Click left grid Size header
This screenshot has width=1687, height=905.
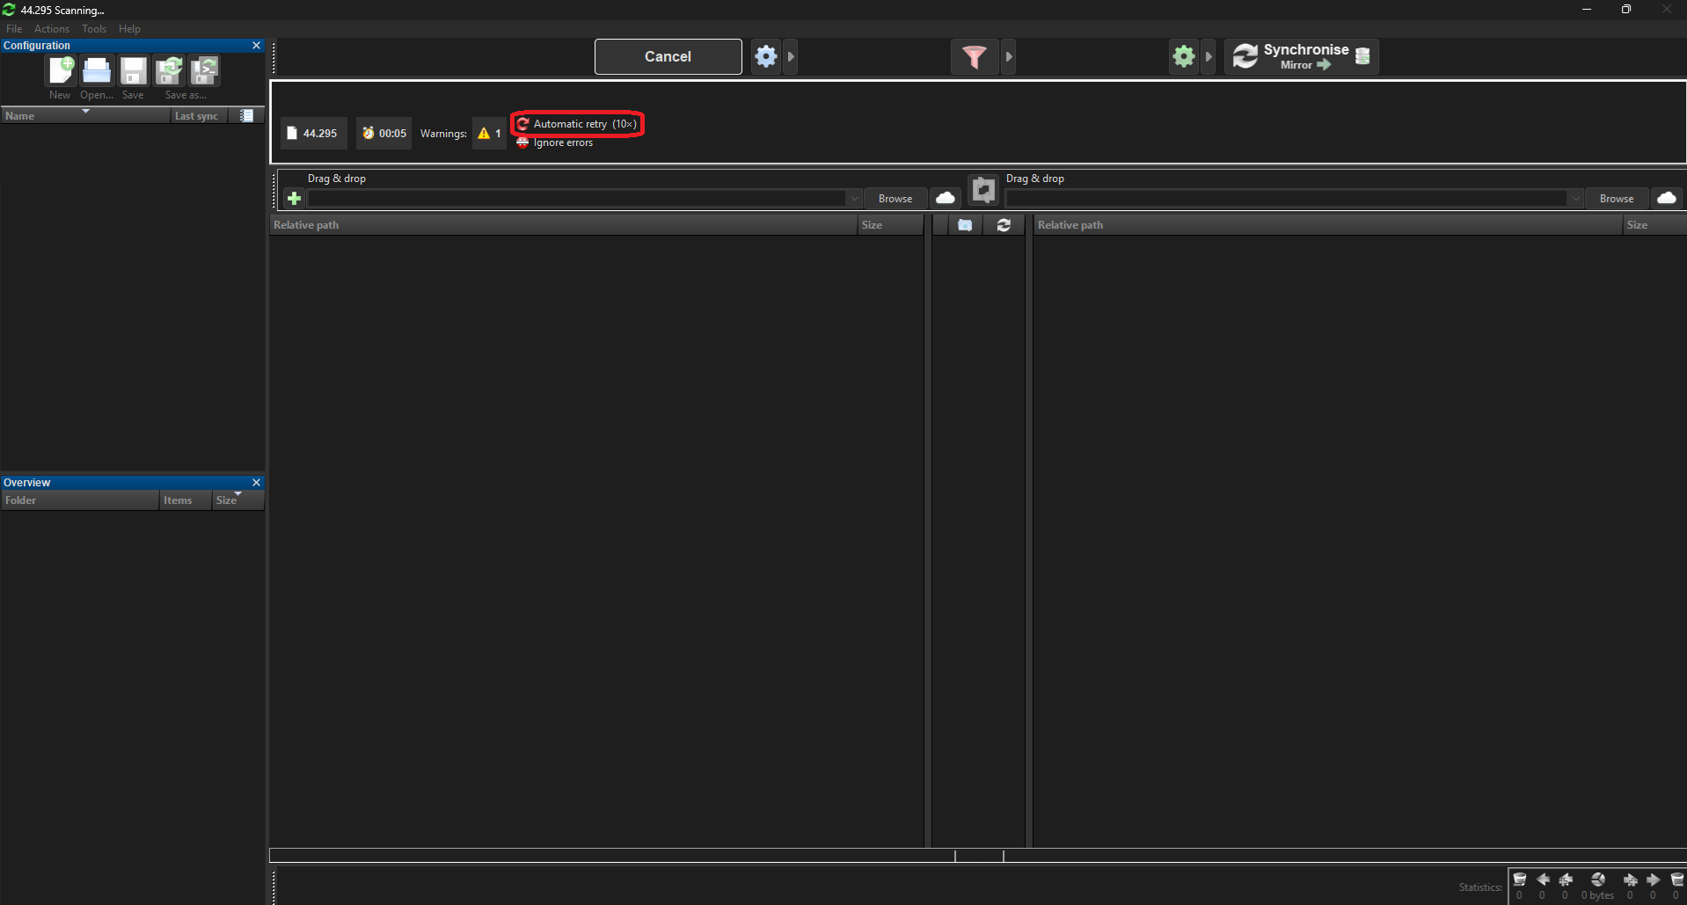coord(890,225)
